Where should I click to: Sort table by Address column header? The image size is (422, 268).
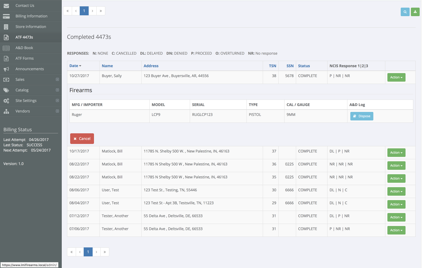tap(151, 66)
